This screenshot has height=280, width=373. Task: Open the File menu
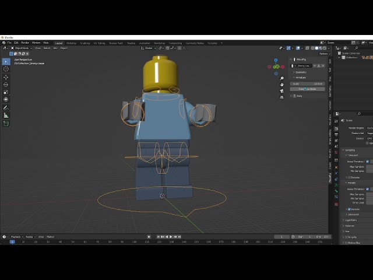click(9, 43)
